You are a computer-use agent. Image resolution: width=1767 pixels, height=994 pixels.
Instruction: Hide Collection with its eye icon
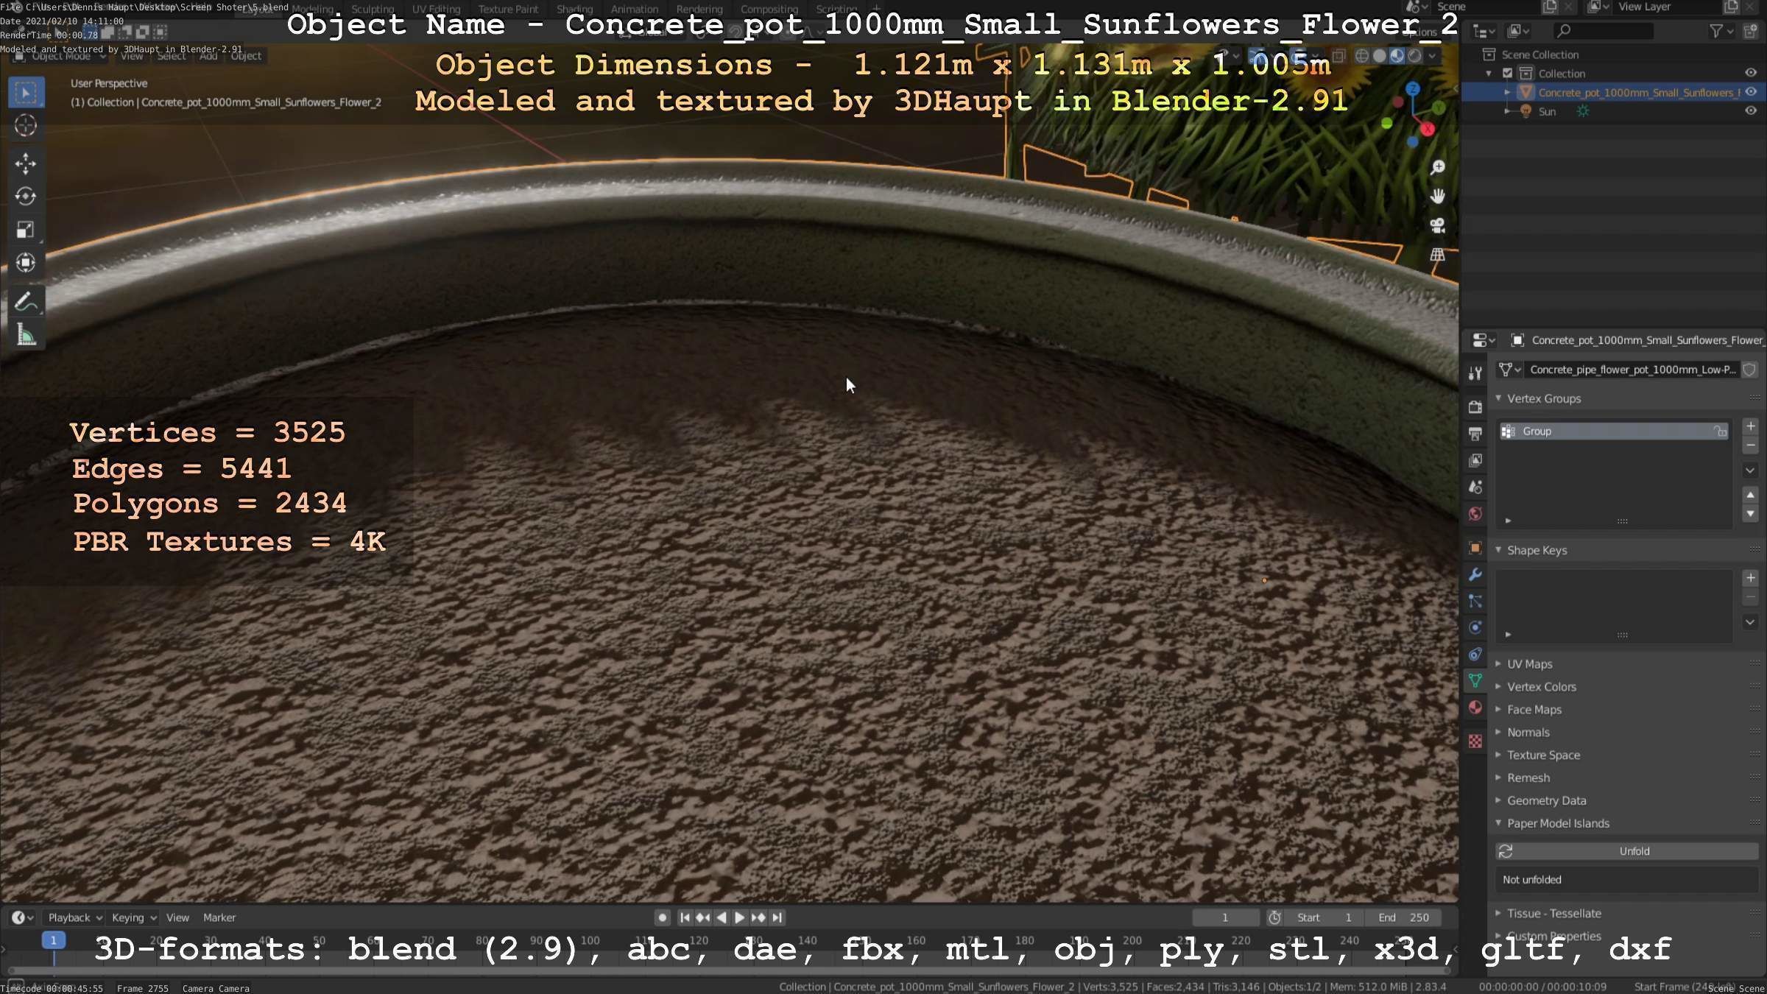1751,73
